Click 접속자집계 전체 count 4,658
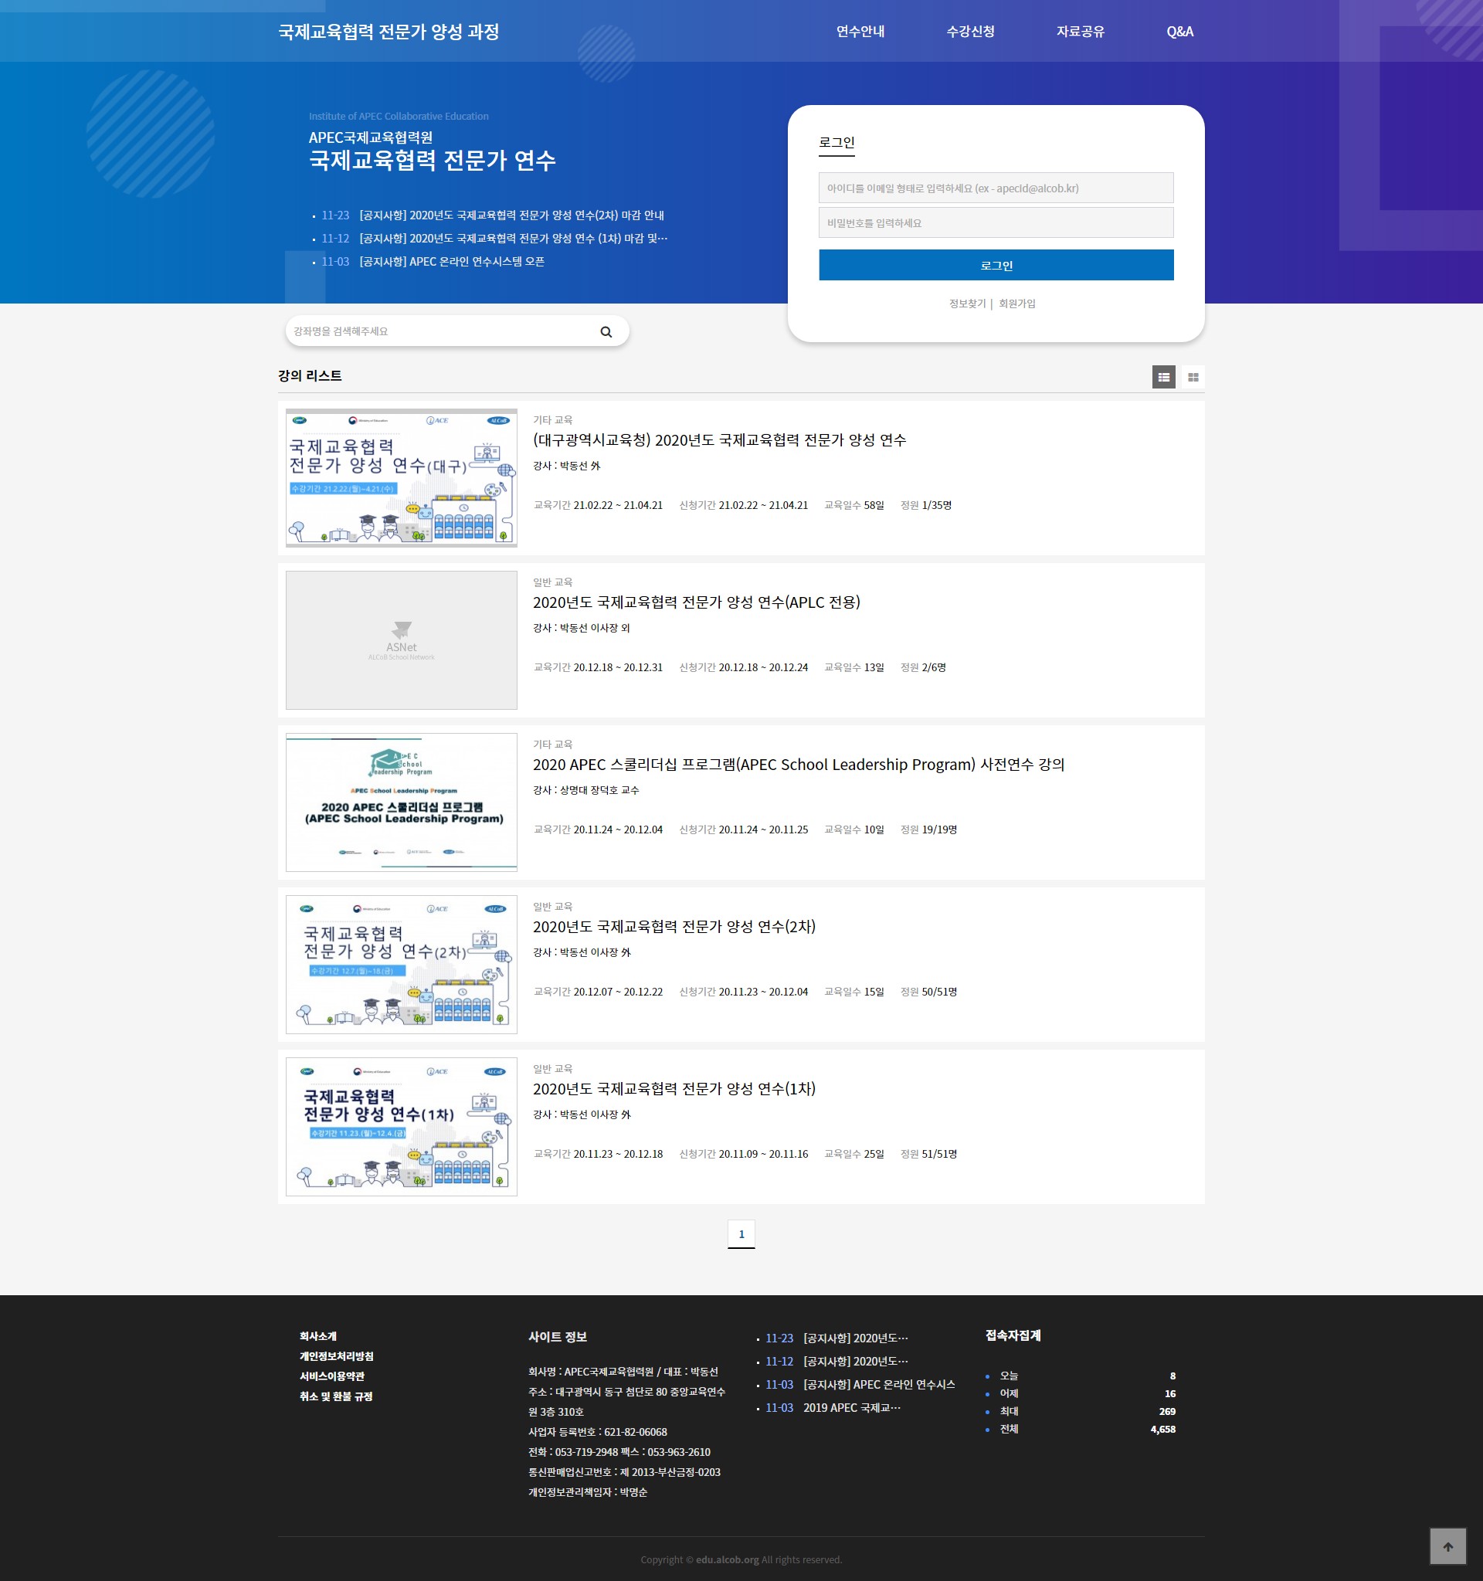The width and height of the screenshot is (1483, 1581). point(1162,1429)
